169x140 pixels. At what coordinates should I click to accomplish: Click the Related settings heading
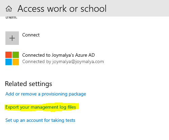[28, 84]
